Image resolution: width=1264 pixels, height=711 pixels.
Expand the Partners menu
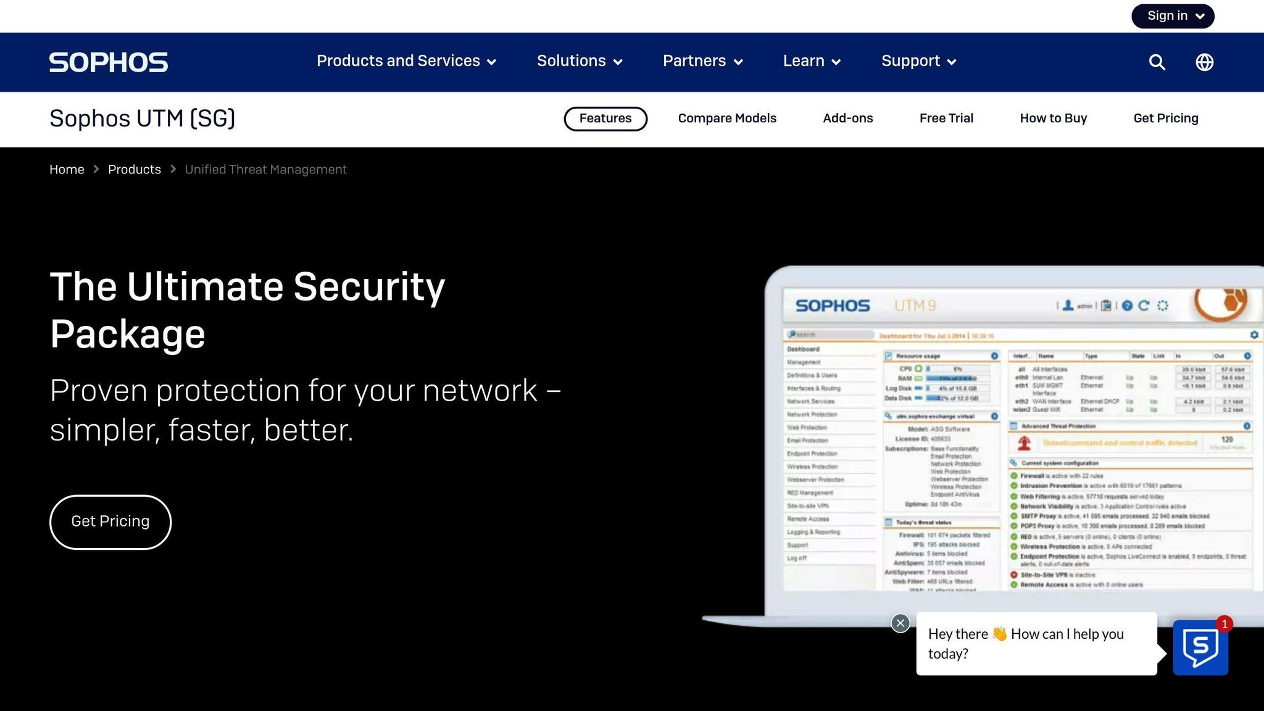point(702,61)
